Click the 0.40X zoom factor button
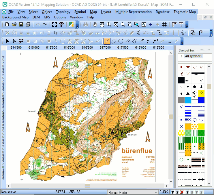Screen dimensions: 214x195 (x=164, y=192)
